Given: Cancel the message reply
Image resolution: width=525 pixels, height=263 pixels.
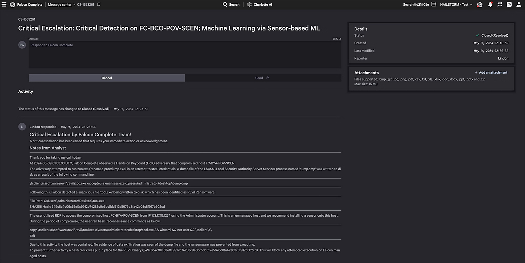Looking at the screenshot, I should point(107,78).
